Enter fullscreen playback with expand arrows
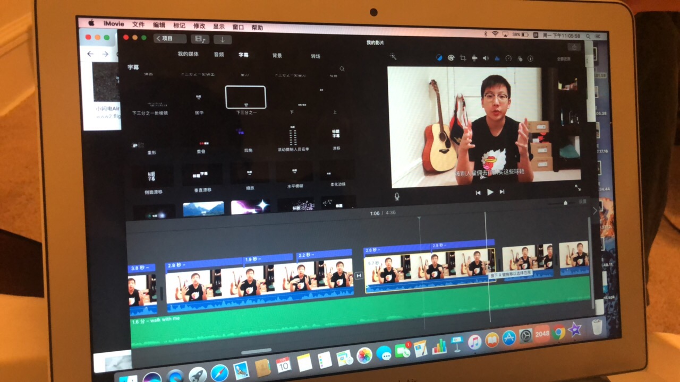Viewport: 680px width, 382px height. click(x=577, y=188)
